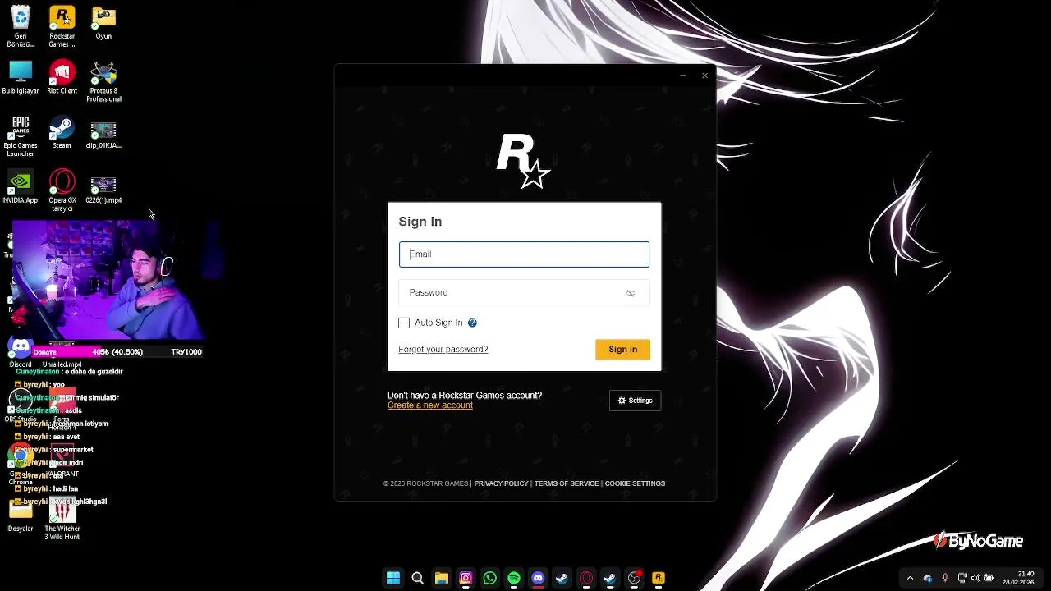Select Proteus 8 Professional desktop icon
Image resolution: width=1051 pixels, height=591 pixels.
103,82
